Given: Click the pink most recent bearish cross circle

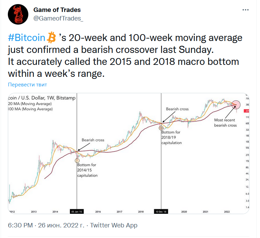Looking at the screenshot, I should pos(236,104).
